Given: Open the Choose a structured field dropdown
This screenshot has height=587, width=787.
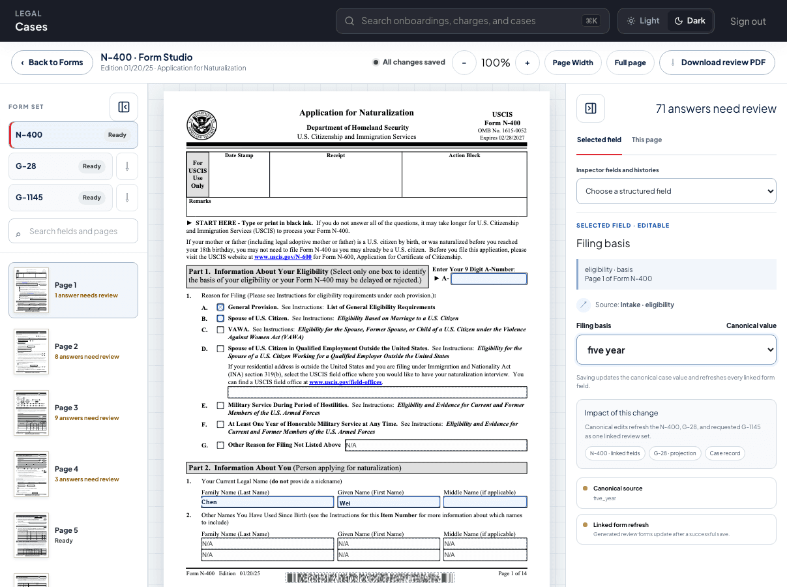Looking at the screenshot, I should pyautogui.click(x=676, y=191).
